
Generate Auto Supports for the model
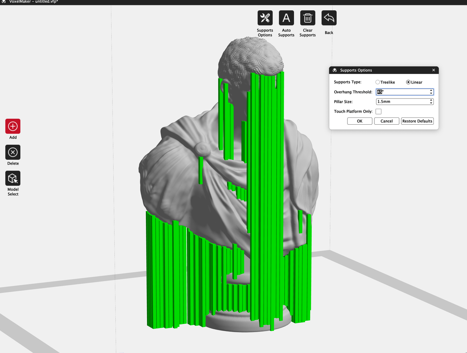[286, 18]
